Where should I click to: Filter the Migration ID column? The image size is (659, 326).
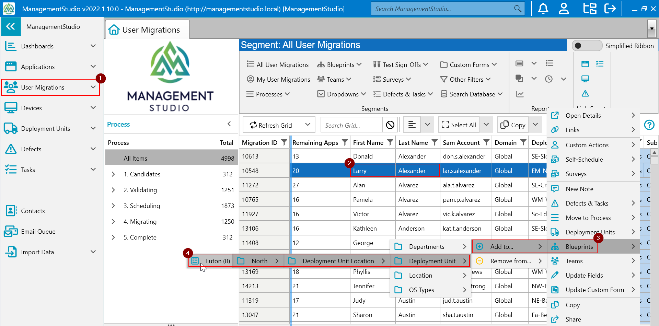284,142
